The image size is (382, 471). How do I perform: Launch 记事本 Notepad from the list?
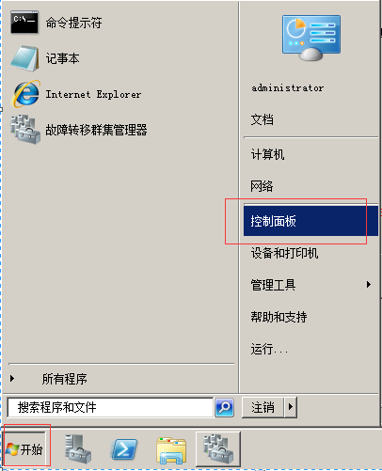(x=25, y=58)
